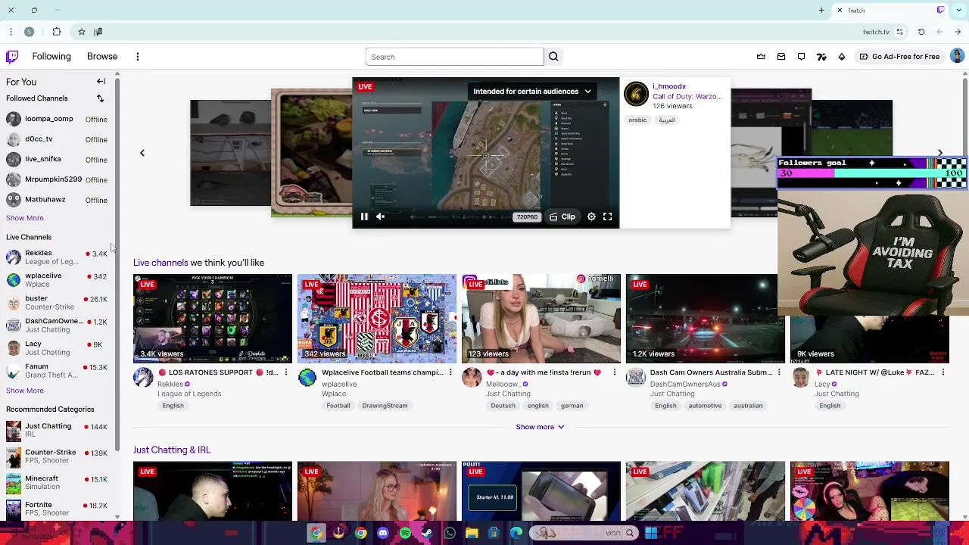Screen dimensions: 969x545
Task: Open Just Chatting & IRL heading link
Action: coord(172,450)
